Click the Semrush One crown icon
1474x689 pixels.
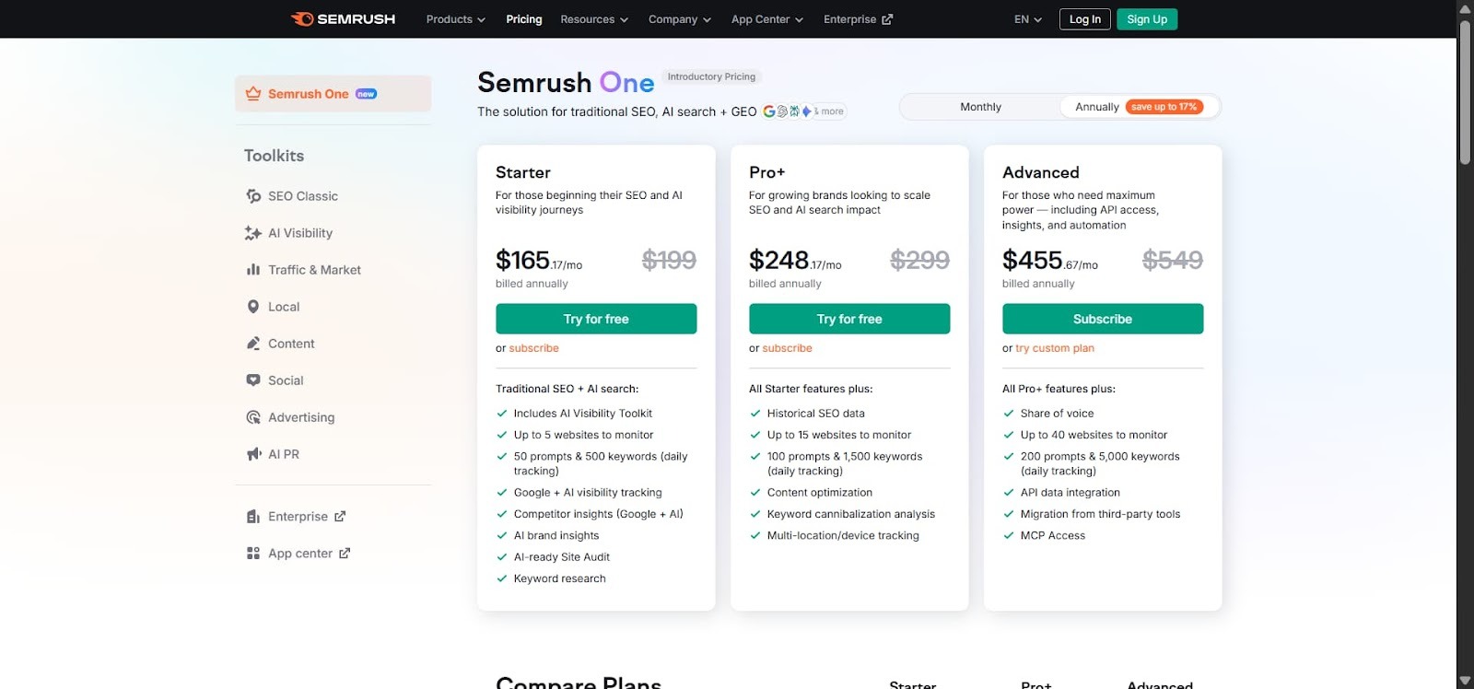click(x=253, y=94)
